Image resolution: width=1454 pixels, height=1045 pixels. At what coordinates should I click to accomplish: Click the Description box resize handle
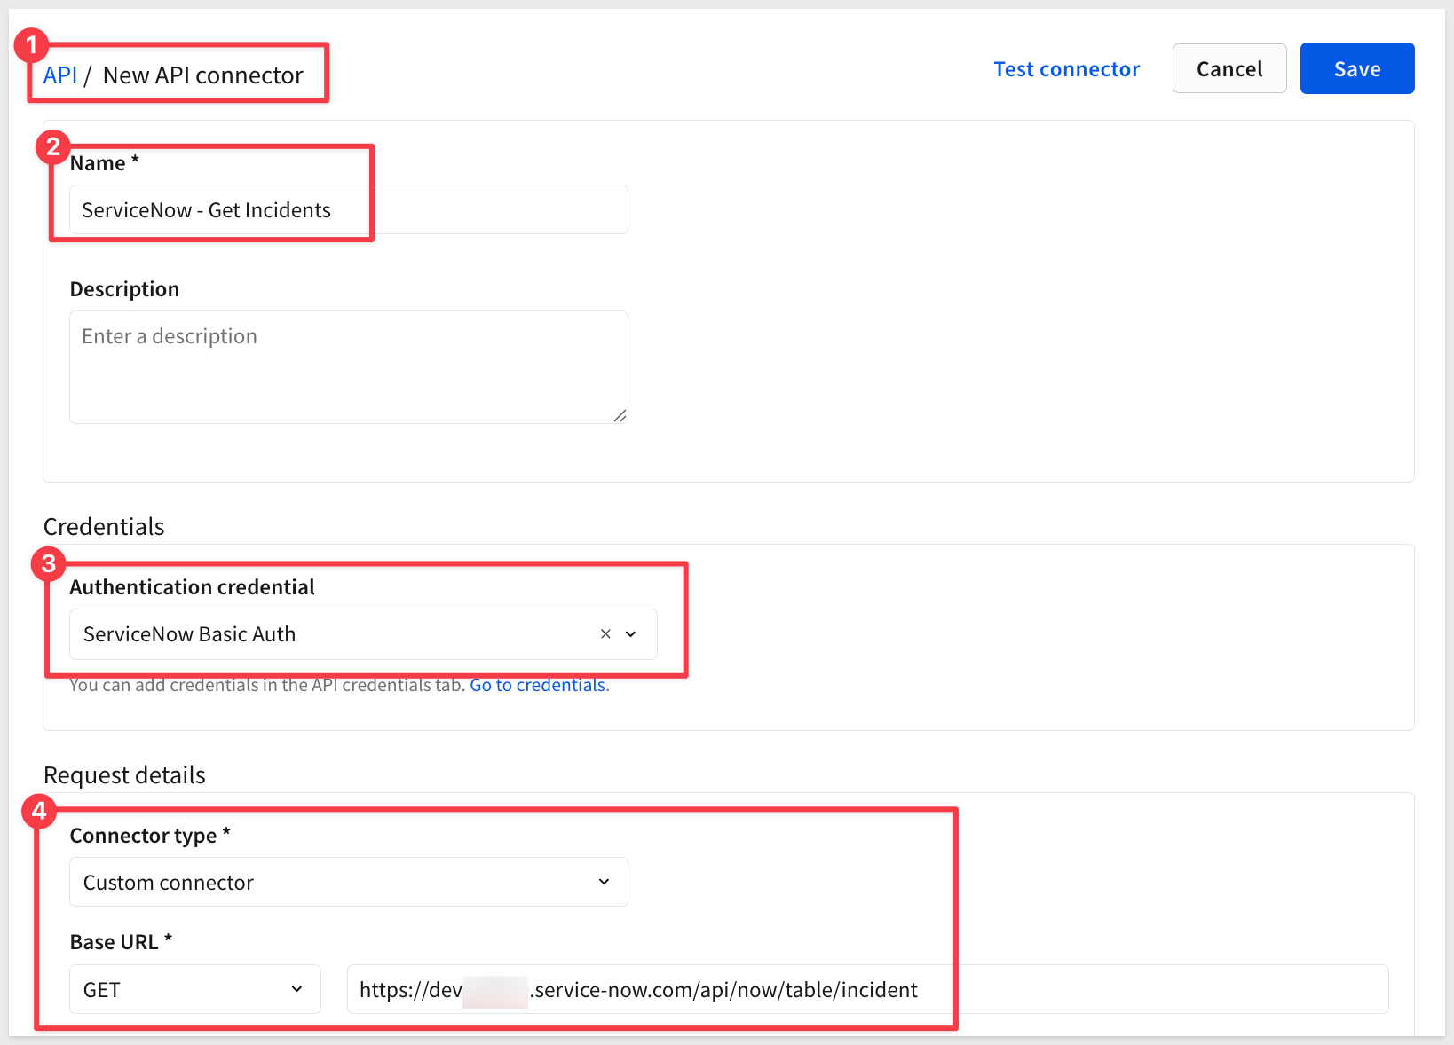pyautogui.click(x=620, y=415)
